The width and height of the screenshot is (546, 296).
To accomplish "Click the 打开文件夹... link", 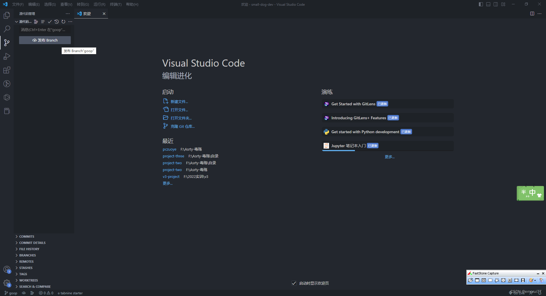I will (181, 118).
